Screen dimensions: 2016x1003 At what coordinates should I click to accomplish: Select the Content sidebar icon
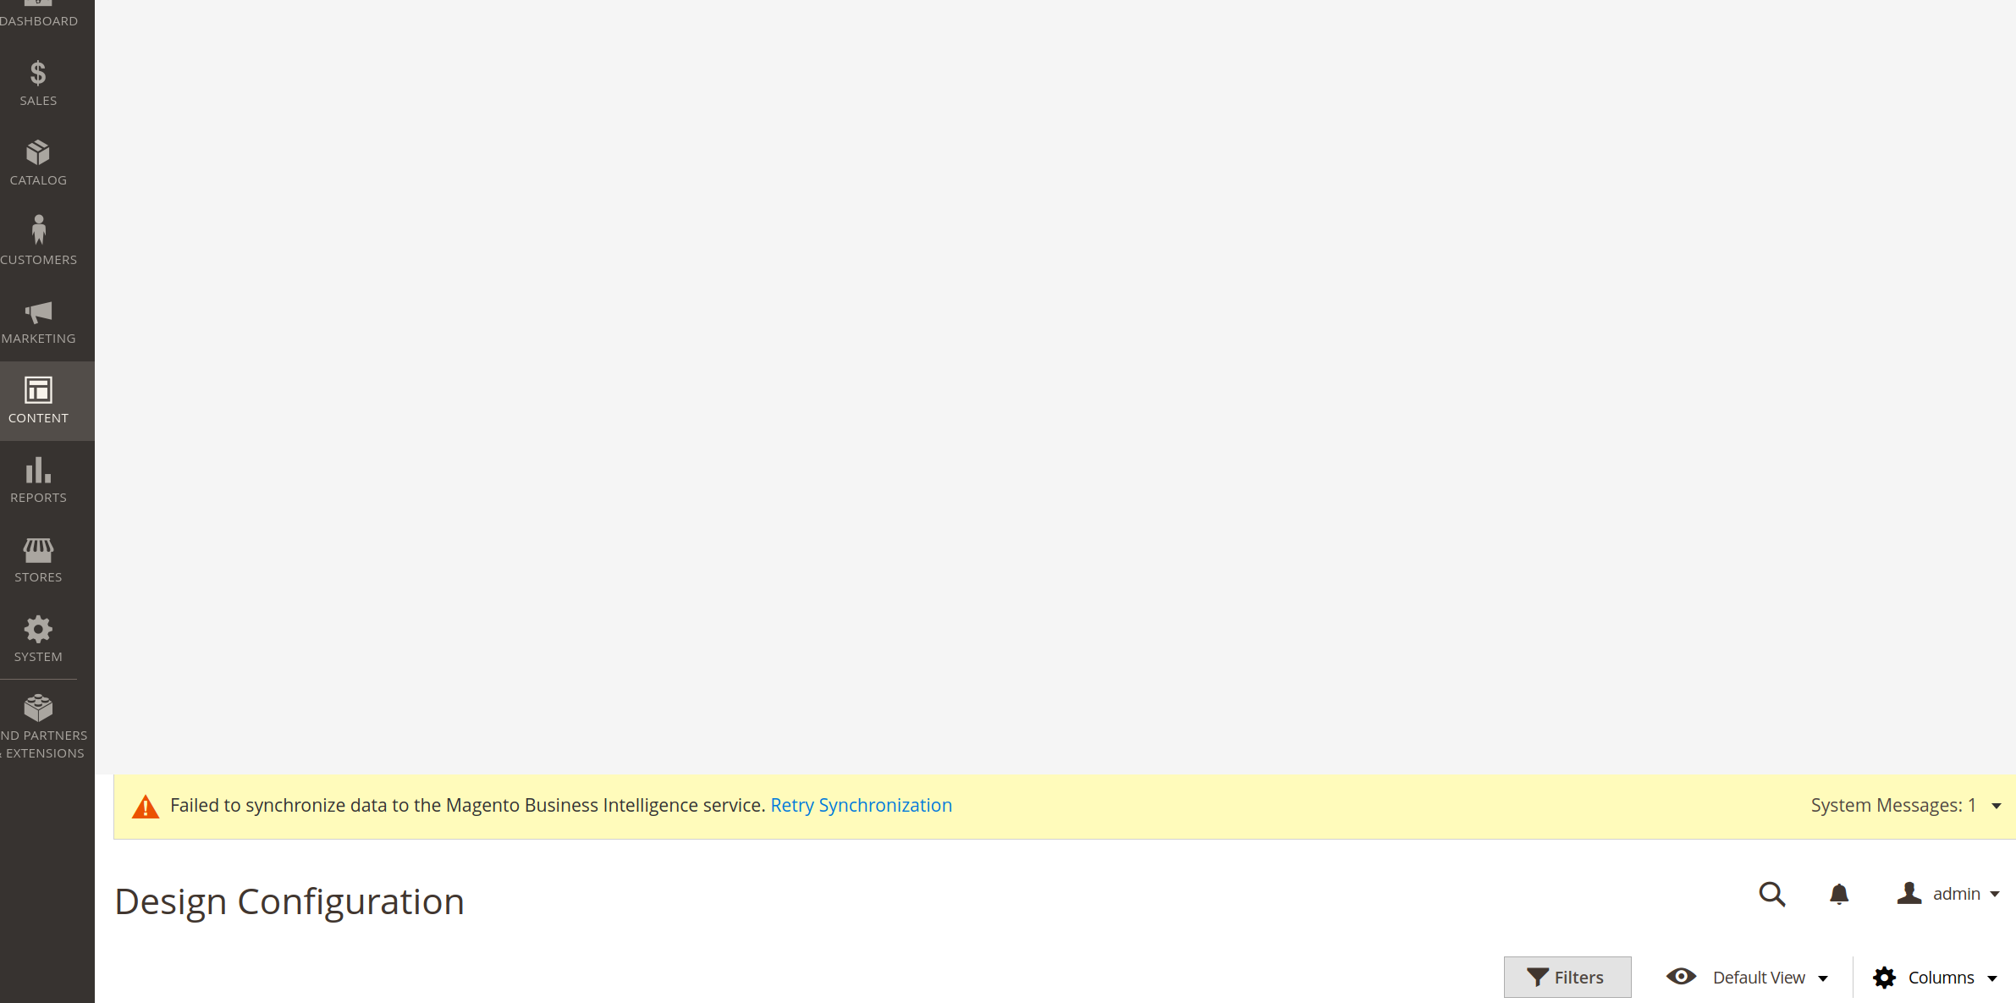click(x=38, y=398)
